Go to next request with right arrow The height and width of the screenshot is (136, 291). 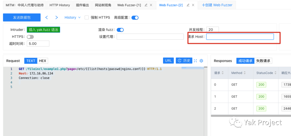point(57,17)
